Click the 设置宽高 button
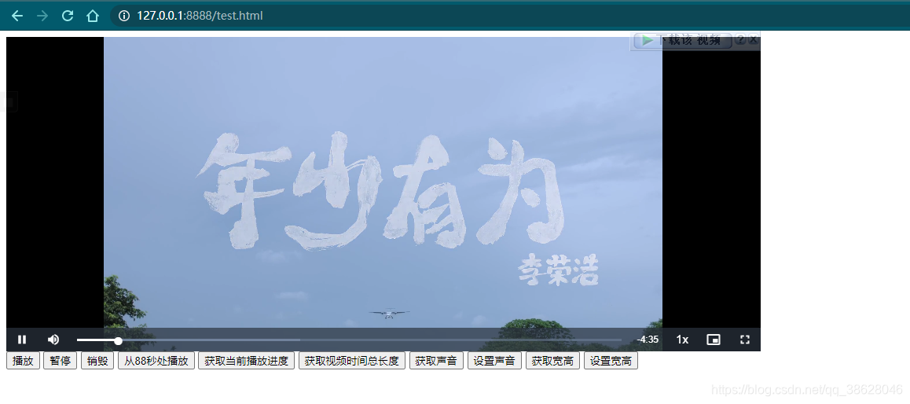The image size is (910, 404). [611, 361]
